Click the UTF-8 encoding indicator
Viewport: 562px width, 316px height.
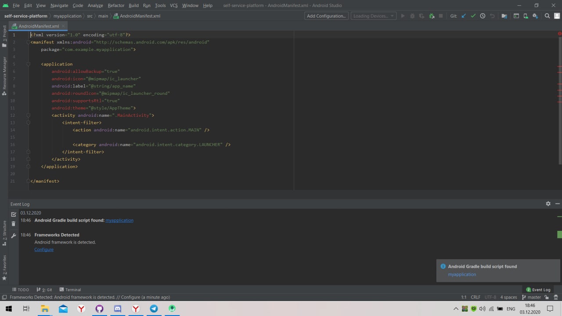pyautogui.click(x=490, y=297)
